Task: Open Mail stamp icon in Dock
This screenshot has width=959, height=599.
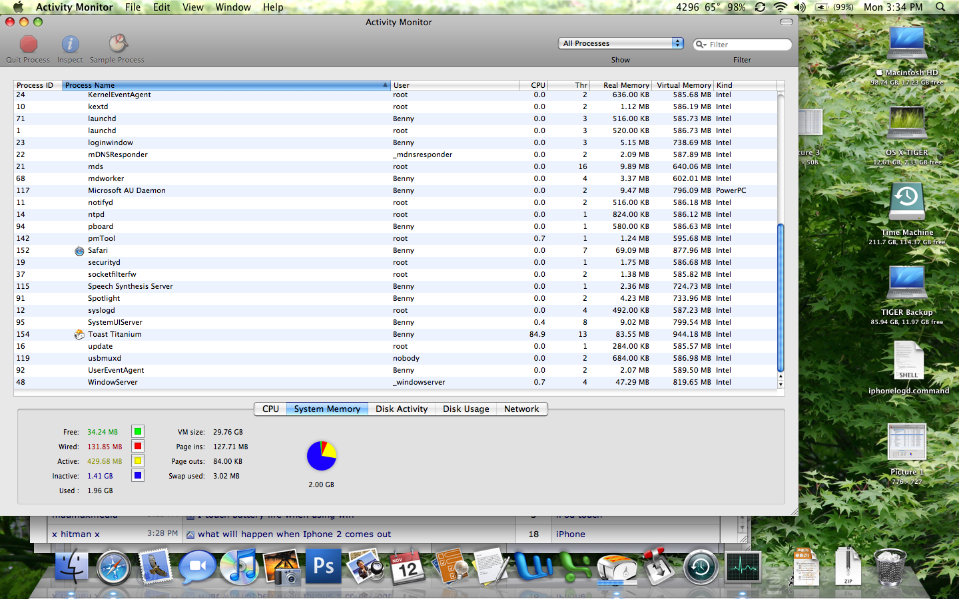Action: point(155,567)
